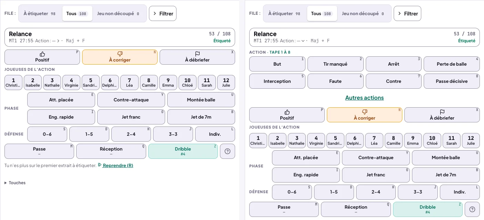Select the Tous tab in the right panel

[x=322, y=13]
